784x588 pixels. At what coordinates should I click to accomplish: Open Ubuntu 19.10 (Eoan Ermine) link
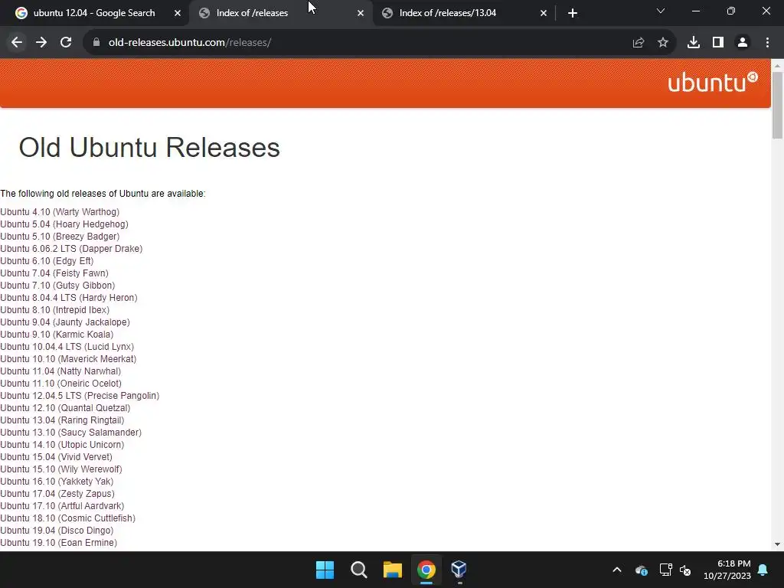click(59, 543)
